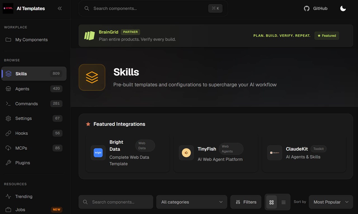Click the Hooks link icon
Screen dimensions: 358x214
(x=8, y=133)
